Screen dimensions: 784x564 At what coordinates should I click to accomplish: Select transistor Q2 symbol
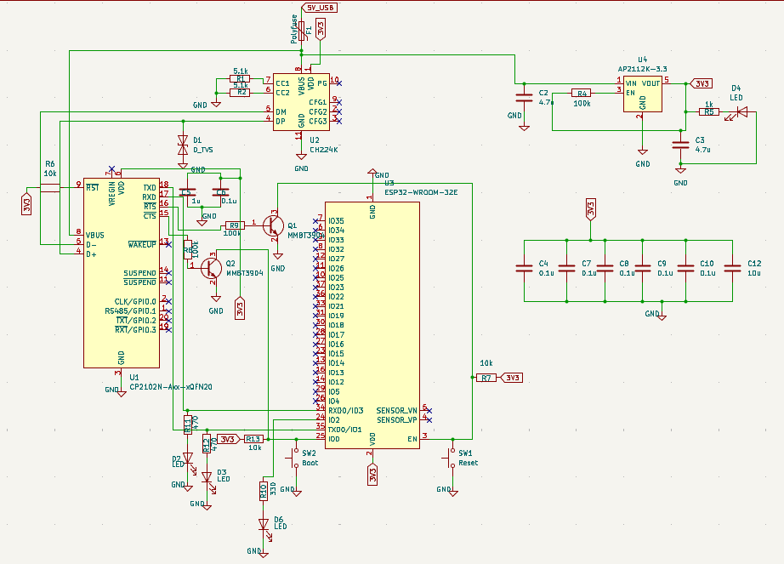(211, 268)
